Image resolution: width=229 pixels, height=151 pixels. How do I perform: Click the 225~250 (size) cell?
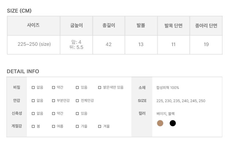point(34,44)
